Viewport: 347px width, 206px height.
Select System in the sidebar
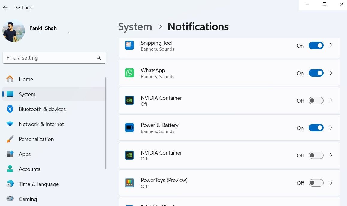[54, 94]
